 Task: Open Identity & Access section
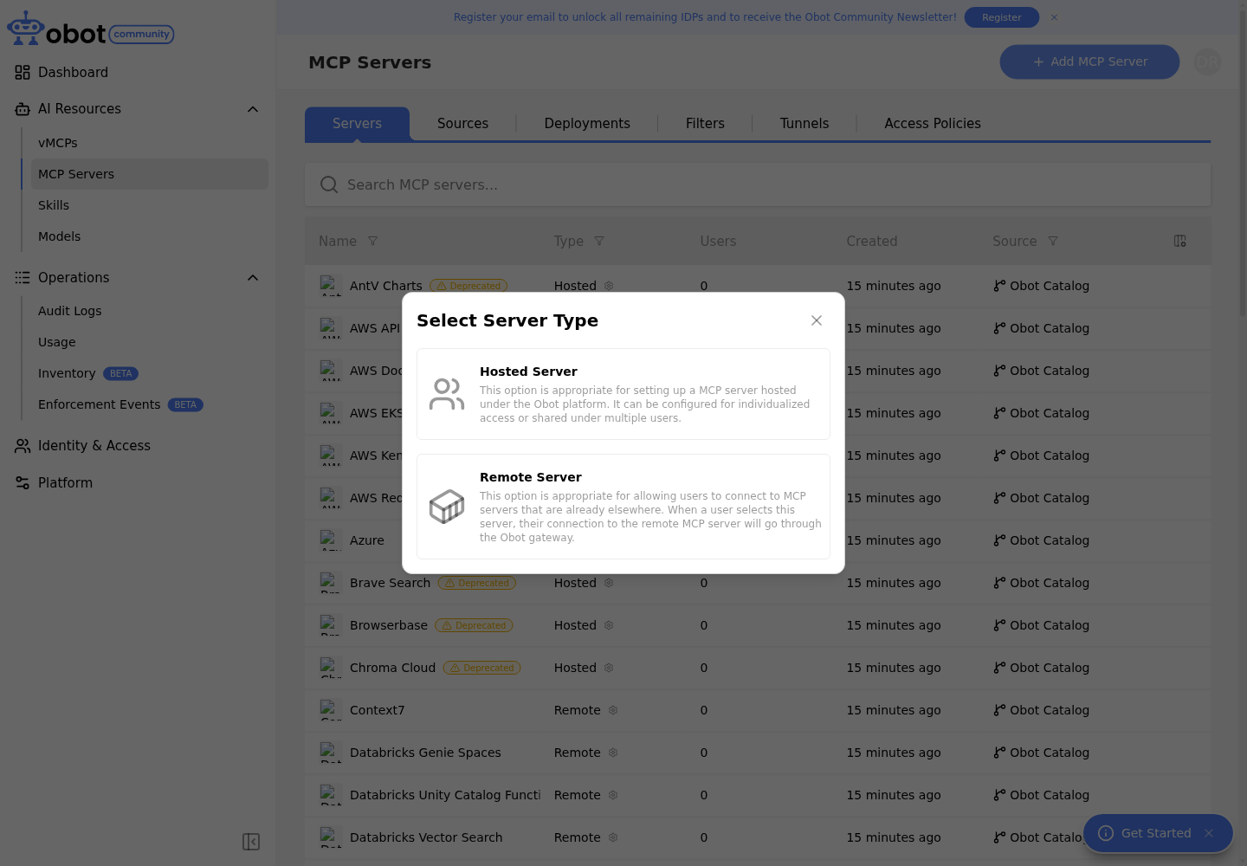click(94, 446)
